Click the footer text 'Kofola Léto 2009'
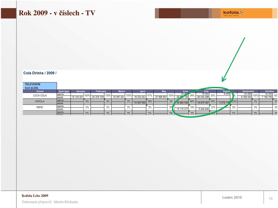 click(x=35, y=196)
